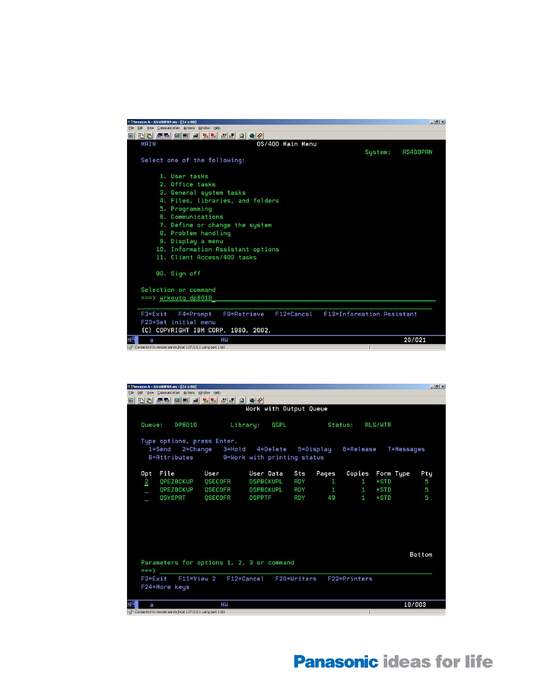Click F22=Printers function key
Viewport: 541px width, 700px height.
(x=350, y=579)
